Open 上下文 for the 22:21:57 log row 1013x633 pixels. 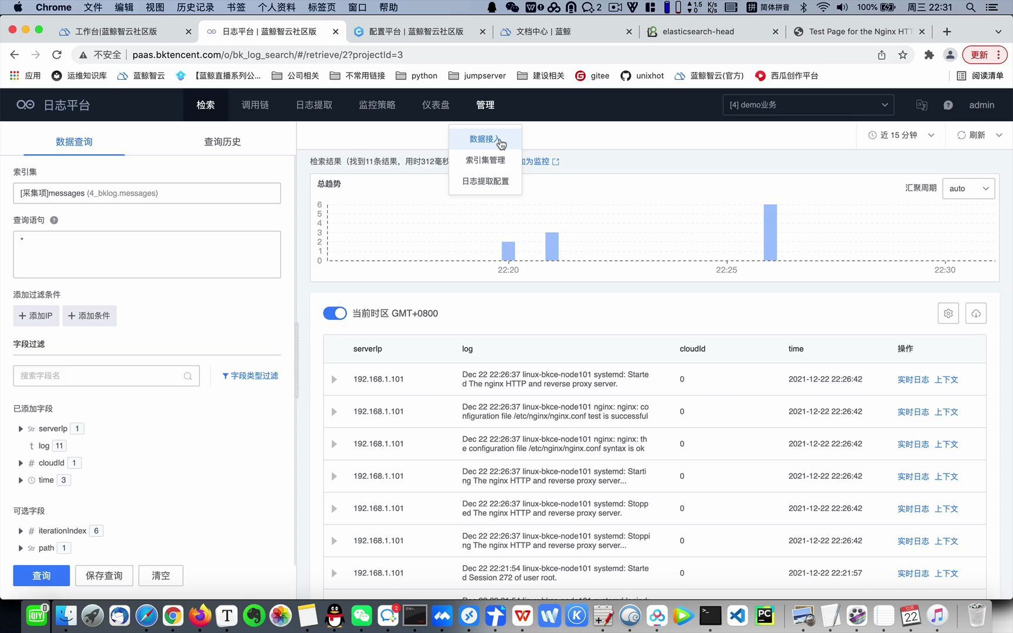[946, 574]
